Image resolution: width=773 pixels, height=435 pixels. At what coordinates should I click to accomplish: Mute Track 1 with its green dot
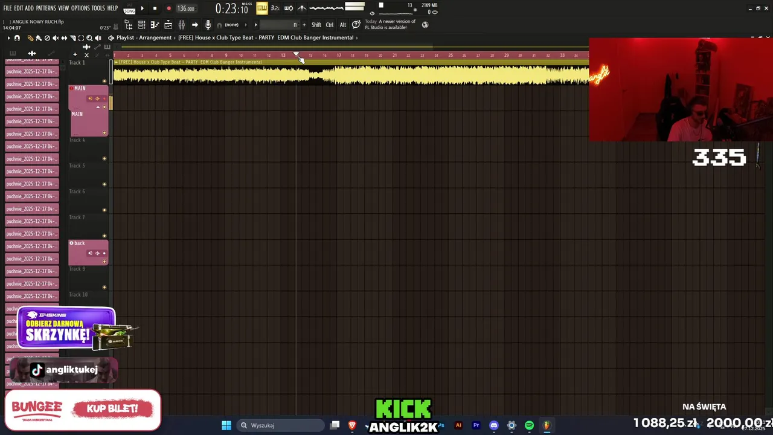pyautogui.click(x=104, y=81)
